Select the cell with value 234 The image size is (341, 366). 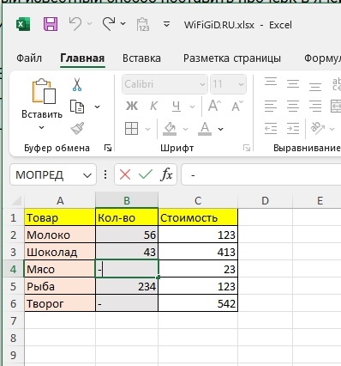coord(127,286)
